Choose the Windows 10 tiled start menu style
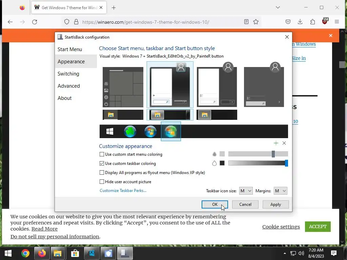Viewport: 347px width, 260px height. tap(123, 87)
